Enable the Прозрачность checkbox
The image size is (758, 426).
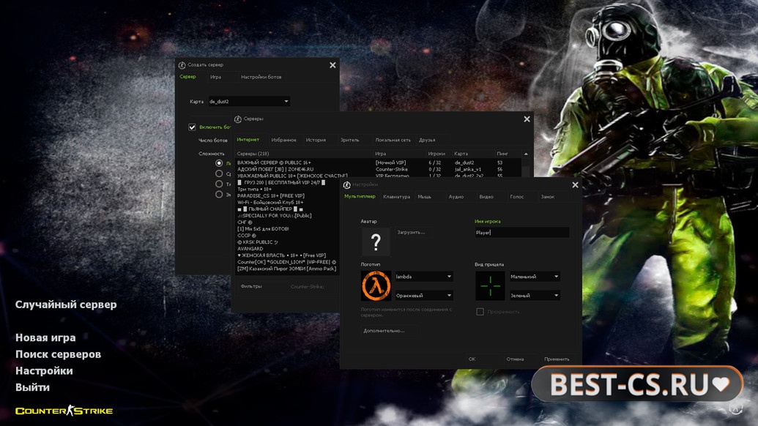(x=480, y=312)
